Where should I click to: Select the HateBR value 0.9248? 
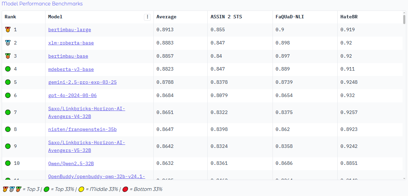[349, 82]
